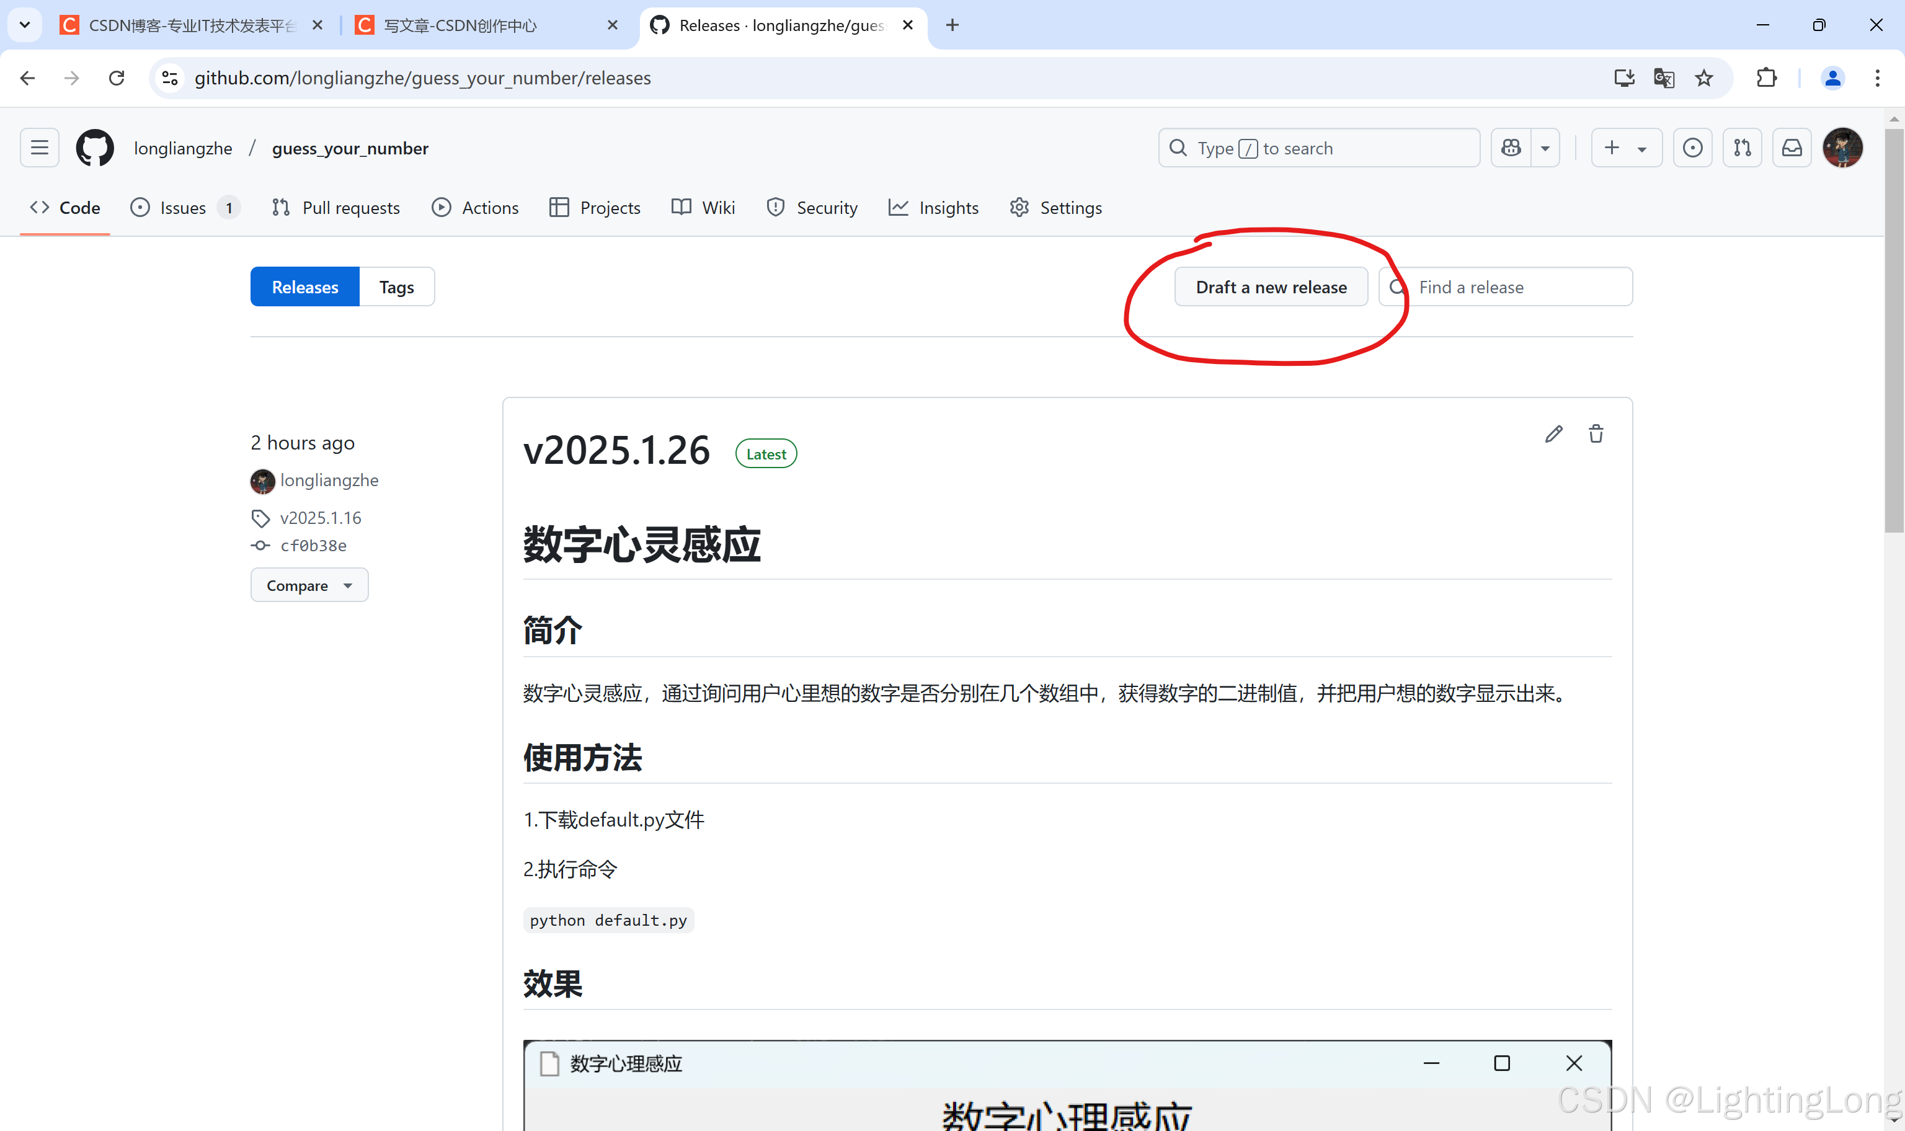Open the Copilot dropdown arrow
Image resolution: width=1905 pixels, height=1131 pixels.
pos(1545,148)
